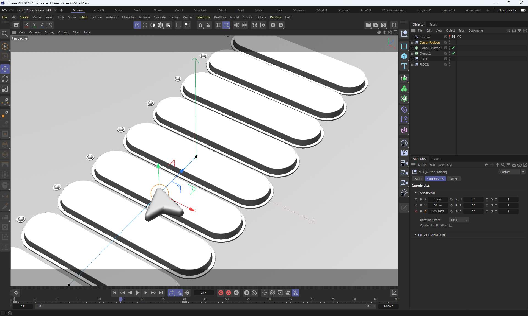
Task: Click the Basic attribute tab button
Action: (x=417, y=179)
